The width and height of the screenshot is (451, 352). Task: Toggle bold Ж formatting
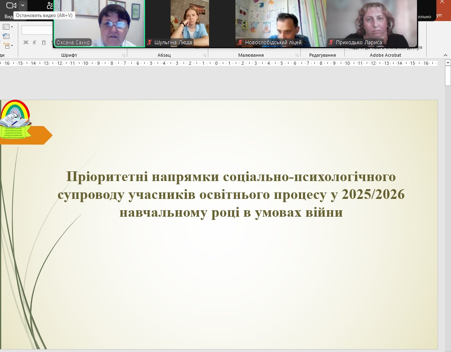coord(26,42)
